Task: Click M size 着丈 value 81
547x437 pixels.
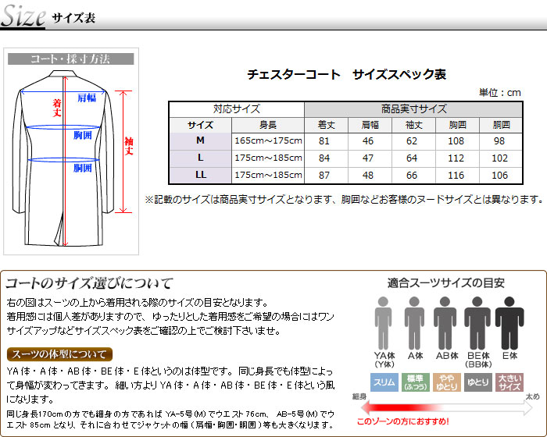Action: [324, 141]
